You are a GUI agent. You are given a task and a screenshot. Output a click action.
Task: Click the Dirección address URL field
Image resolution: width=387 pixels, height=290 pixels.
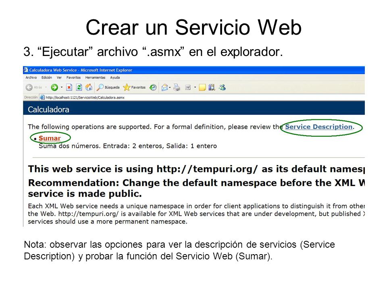202,97
